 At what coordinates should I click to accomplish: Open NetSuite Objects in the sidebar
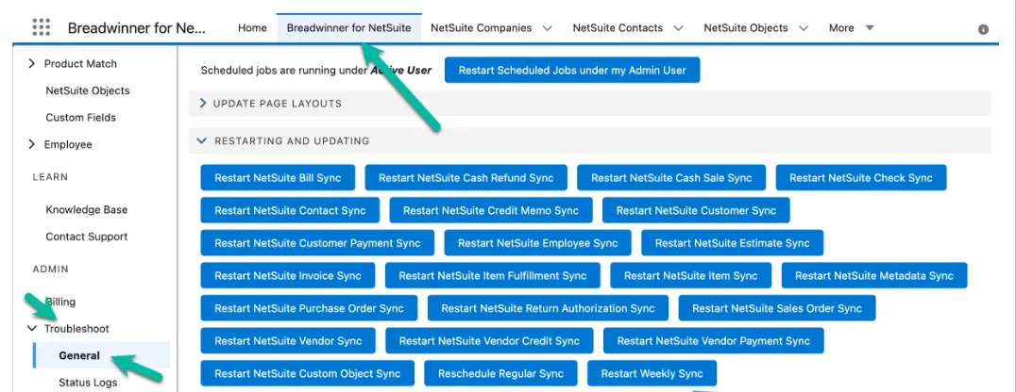point(88,90)
